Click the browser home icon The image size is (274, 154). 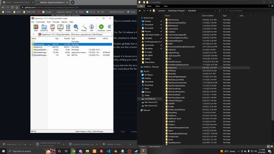pos(17,7)
